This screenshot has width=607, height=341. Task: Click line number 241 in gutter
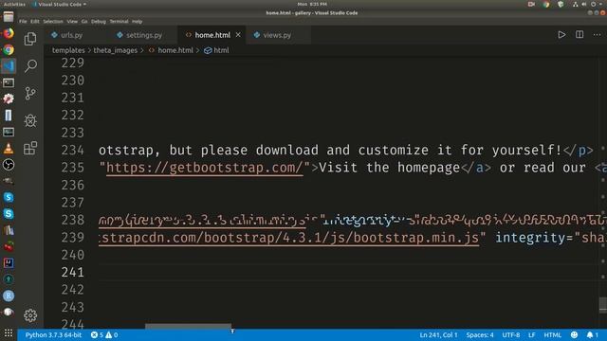click(x=72, y=273)
